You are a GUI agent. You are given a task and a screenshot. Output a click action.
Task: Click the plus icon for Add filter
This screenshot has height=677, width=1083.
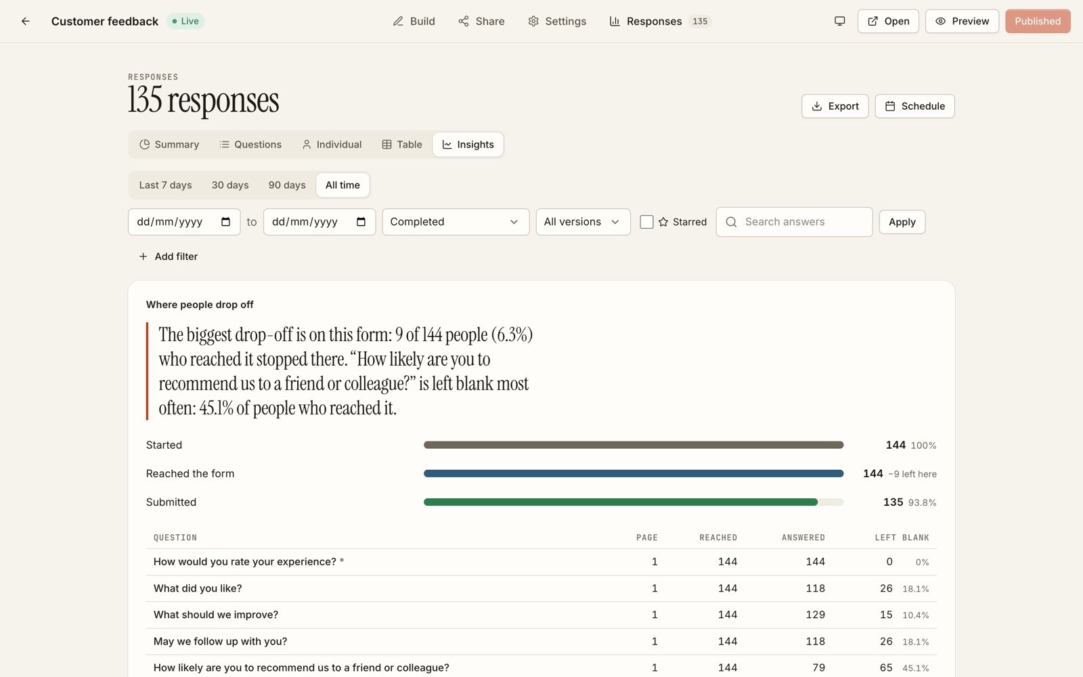coord(143,257)
